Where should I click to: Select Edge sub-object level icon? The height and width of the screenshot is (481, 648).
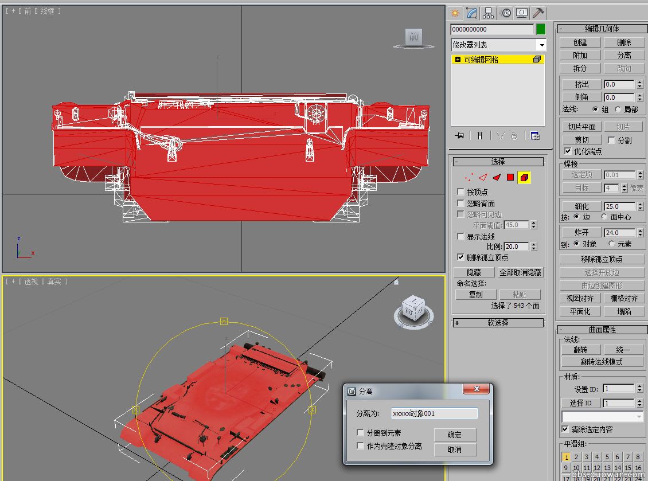[483, 178]
